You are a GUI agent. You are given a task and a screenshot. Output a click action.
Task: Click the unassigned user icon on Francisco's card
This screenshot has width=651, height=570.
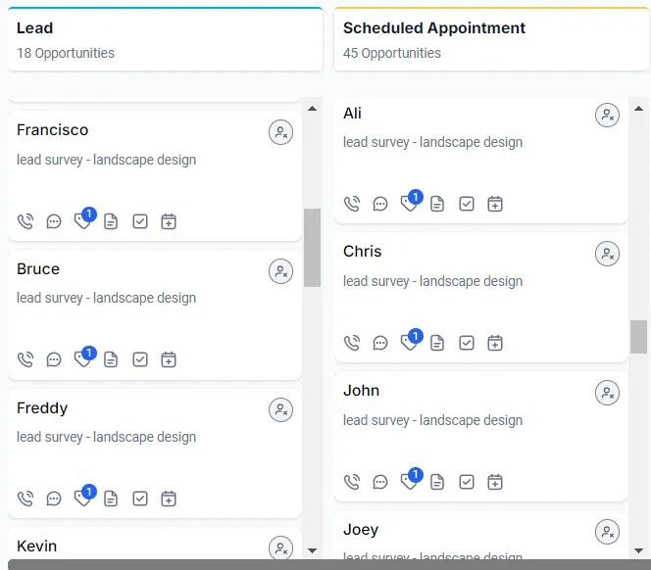click(281, 132)
